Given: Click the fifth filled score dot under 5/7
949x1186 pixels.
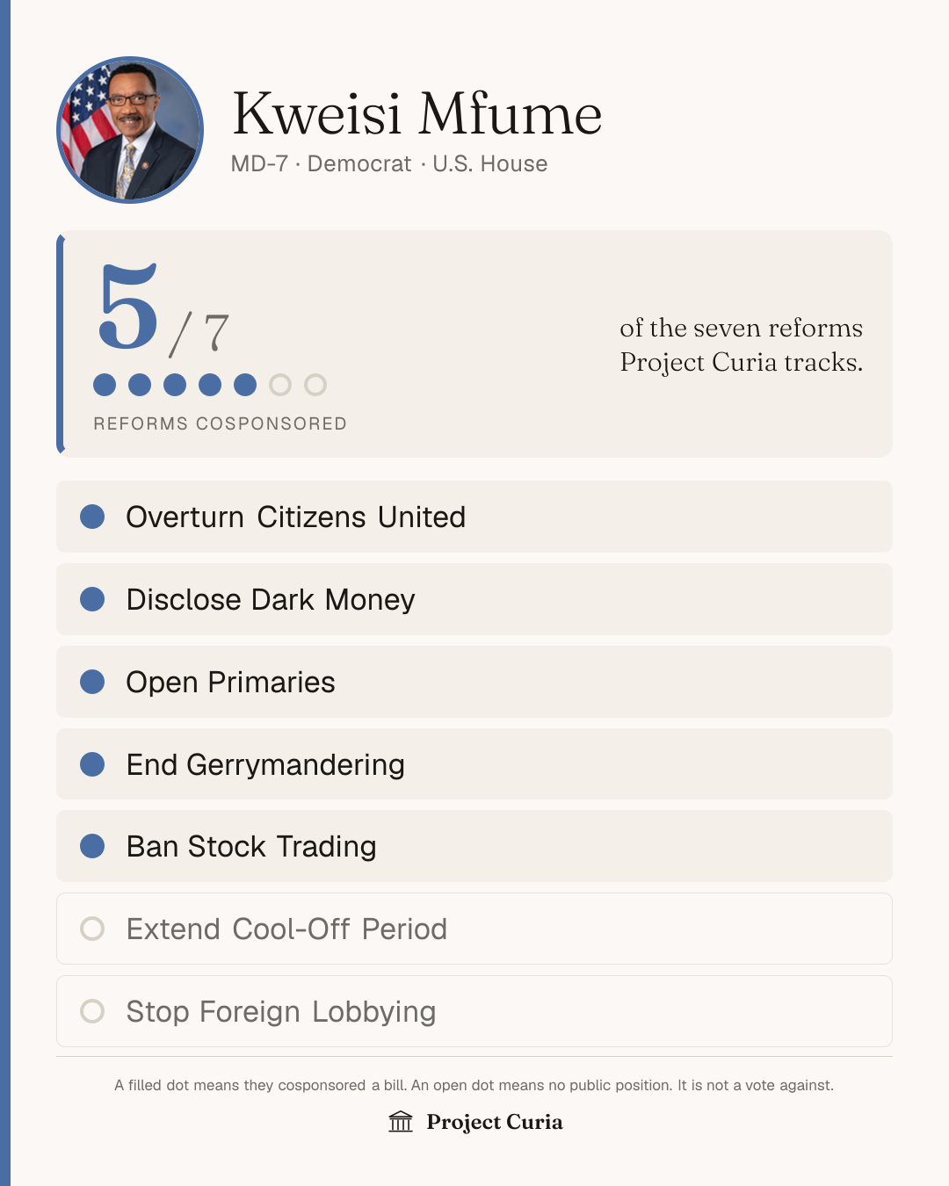Looking at the screenshot, I should pyautogui.click(x=245, y=385).
